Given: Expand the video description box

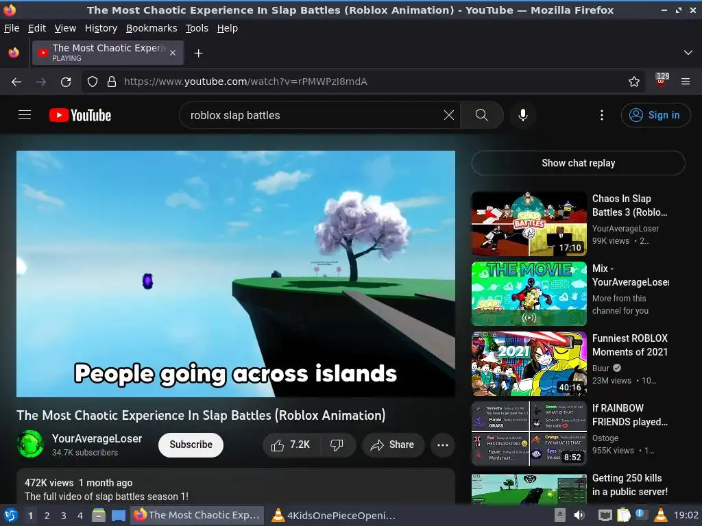Looking at the screenshot, I should [x=236, y=487].
